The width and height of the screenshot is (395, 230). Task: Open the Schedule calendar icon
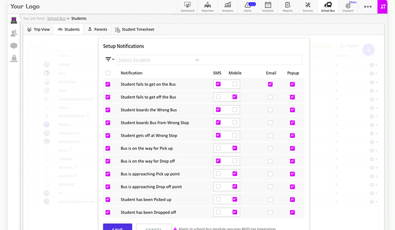[x=268, y=7]
